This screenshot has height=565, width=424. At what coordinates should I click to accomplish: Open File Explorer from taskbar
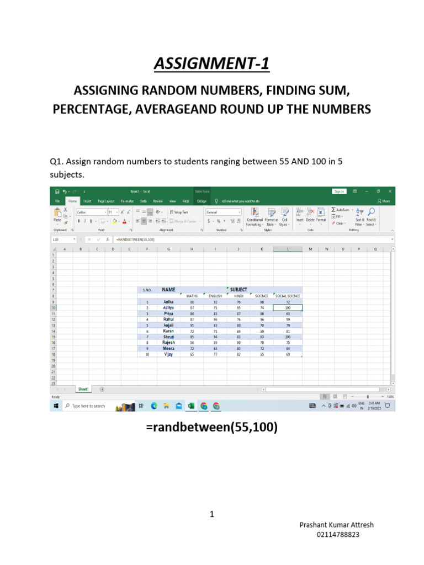[166, 406]
